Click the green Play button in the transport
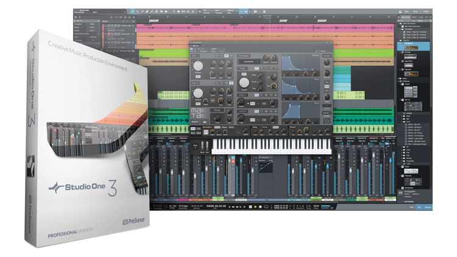 [255, 206]
